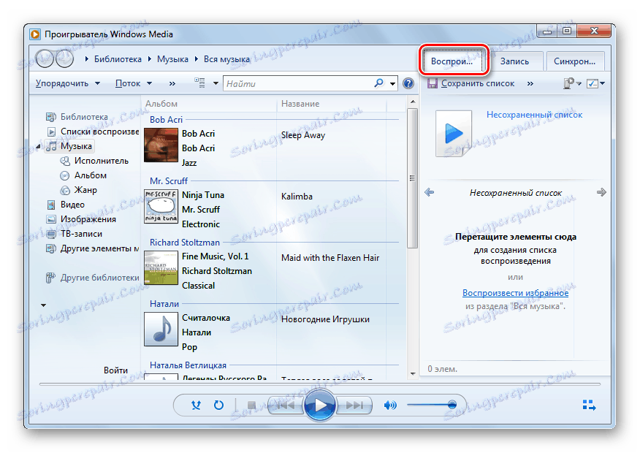This screenshot has width=640, height=453.
Task: Switch to Now Playing mode icon
Action: point(589,405)
